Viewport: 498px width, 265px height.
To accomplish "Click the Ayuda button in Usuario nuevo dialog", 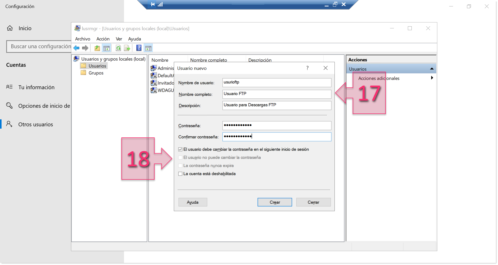I will pos(192,202).
